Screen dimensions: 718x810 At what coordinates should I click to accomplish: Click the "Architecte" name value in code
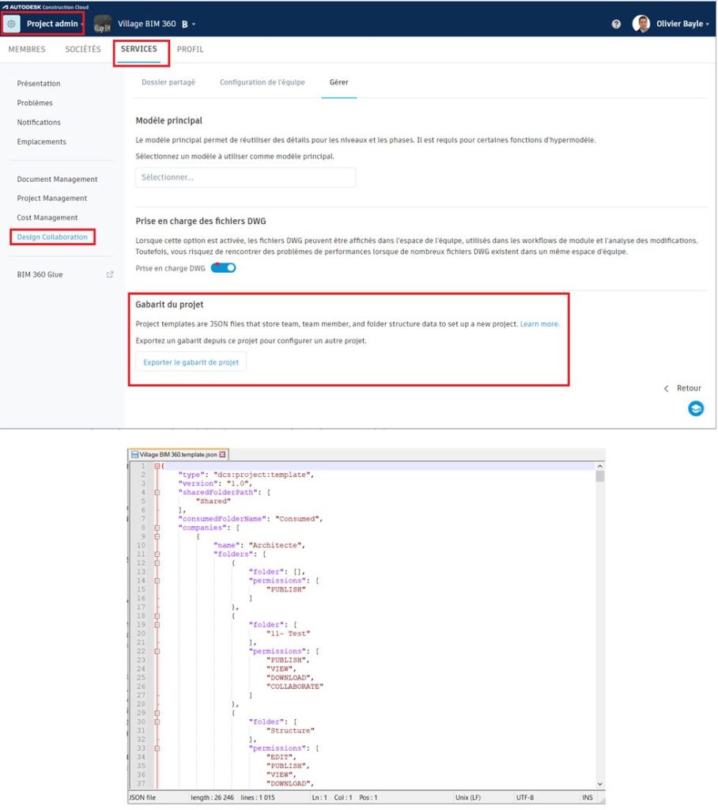(x=276, y=546)
